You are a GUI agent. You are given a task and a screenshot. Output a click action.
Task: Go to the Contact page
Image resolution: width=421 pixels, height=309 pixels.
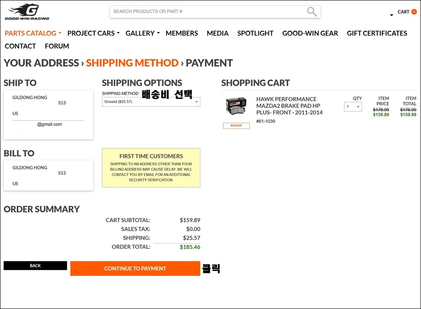pos(20,46)
